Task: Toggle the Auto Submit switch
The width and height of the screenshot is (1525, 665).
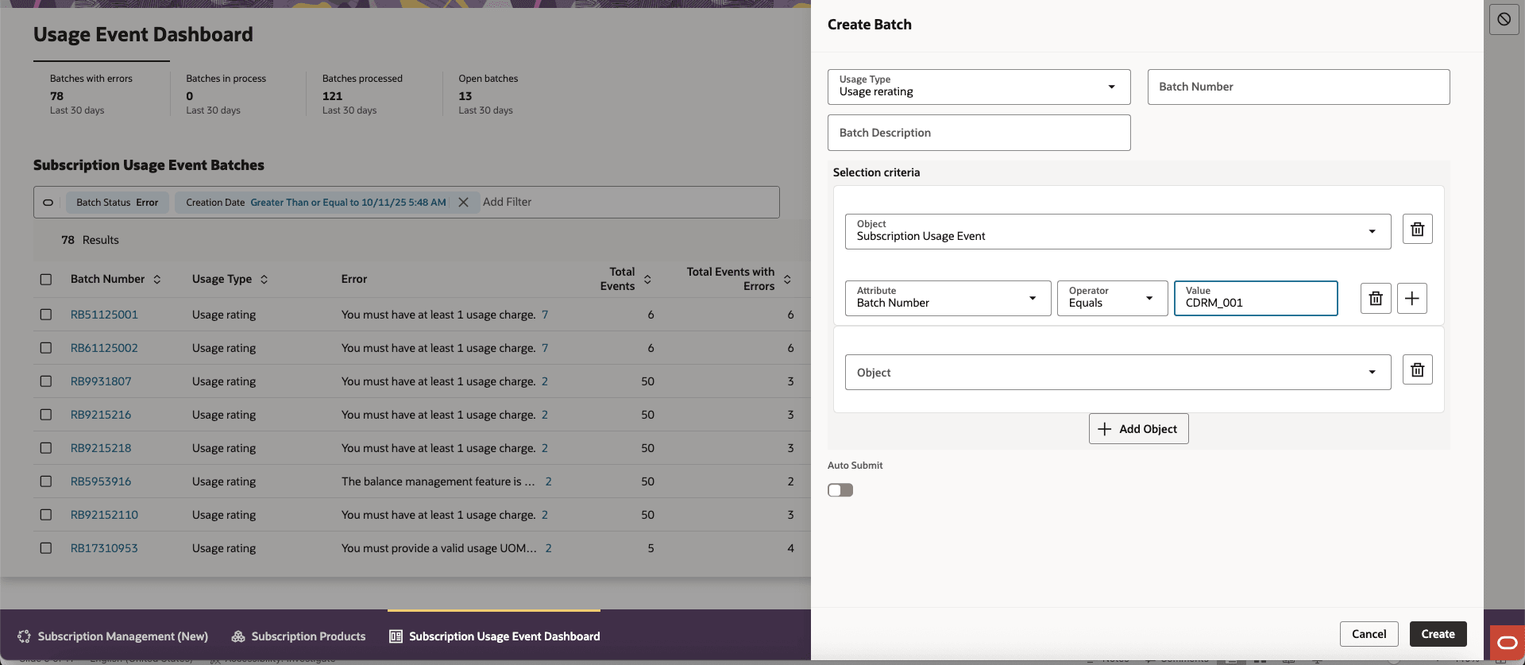Action: tap(840, 490)
